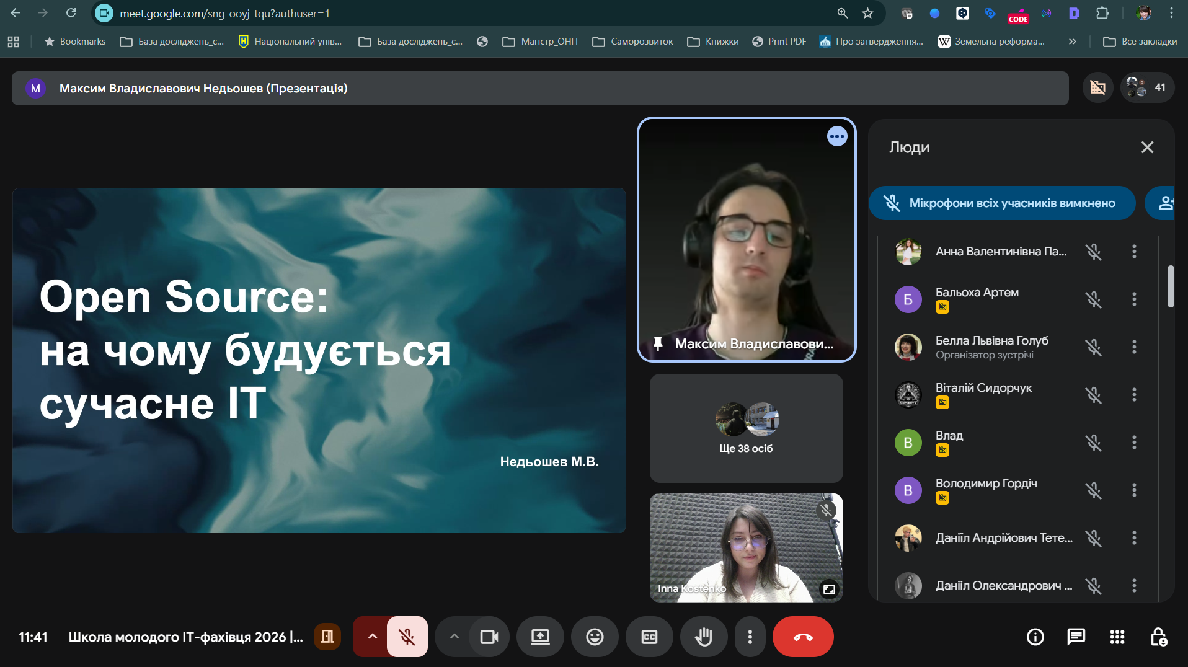This screenshot has height=667, width=1188.
Task: Open the chat panel icon
Action: pyautogui.click(x=1076, y=637)
